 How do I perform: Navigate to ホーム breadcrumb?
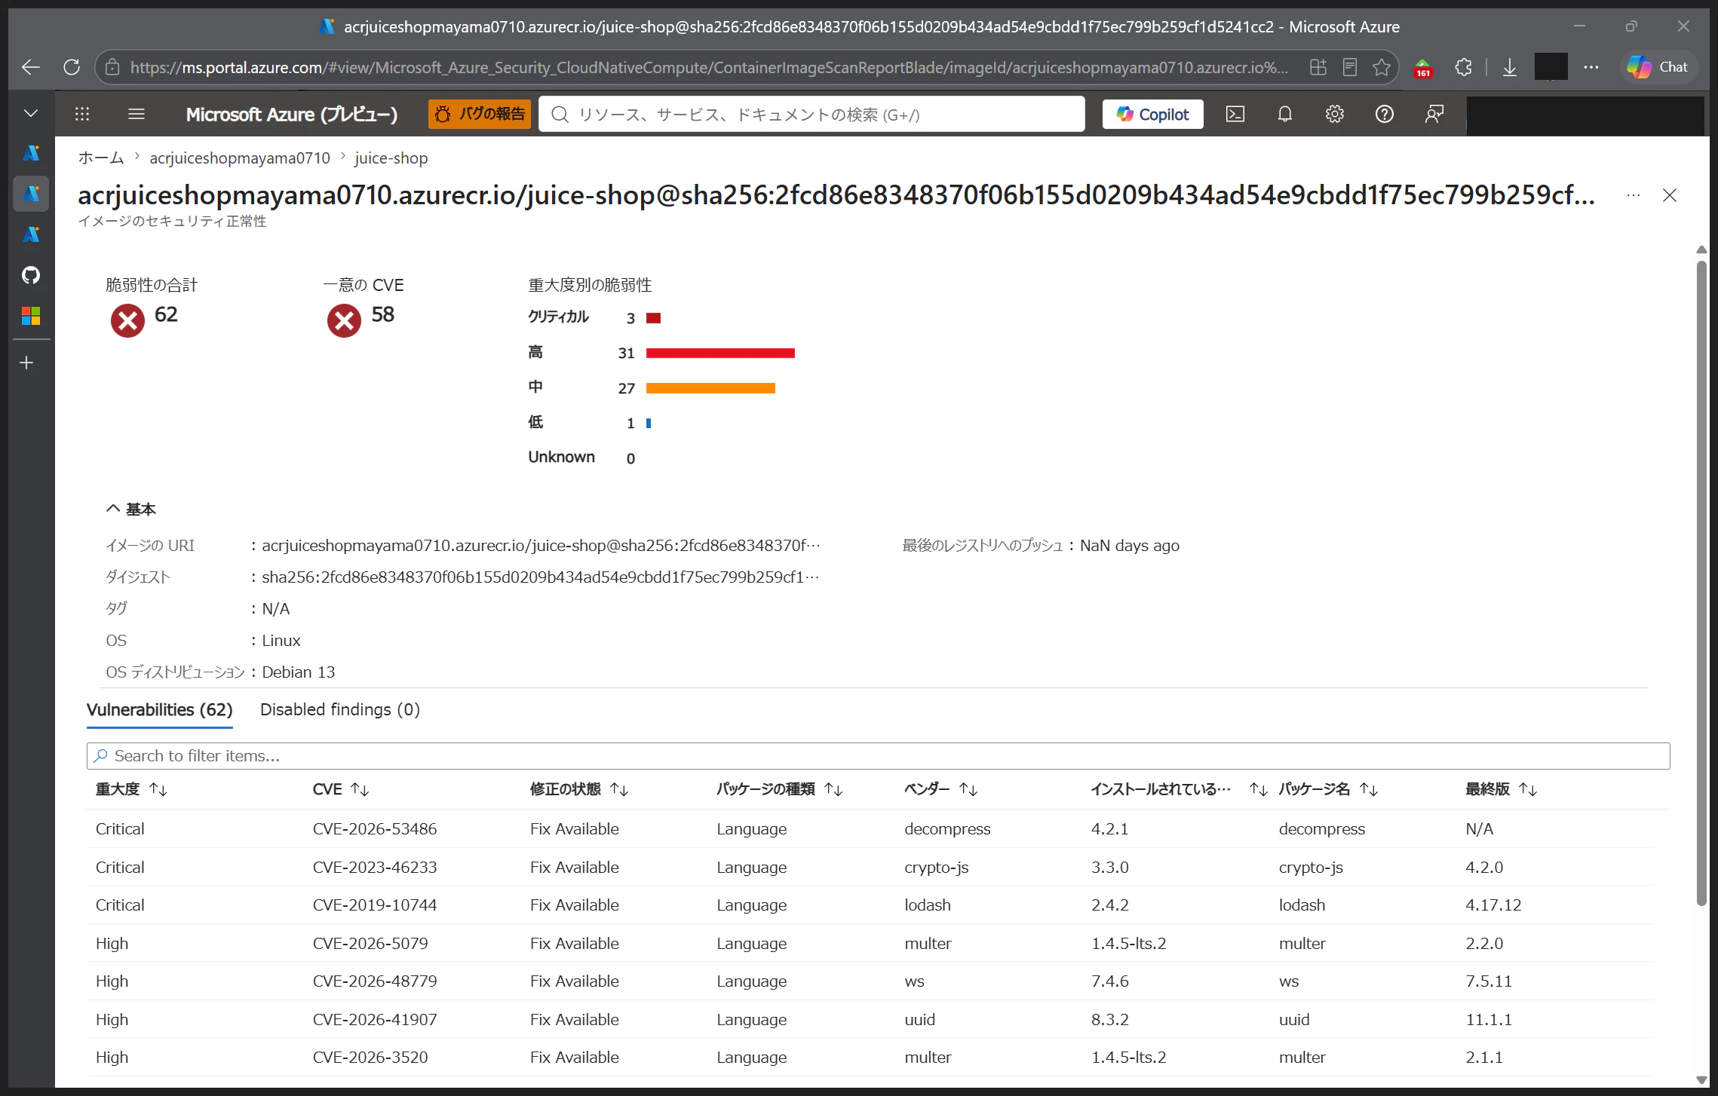(x=101, y=158)
